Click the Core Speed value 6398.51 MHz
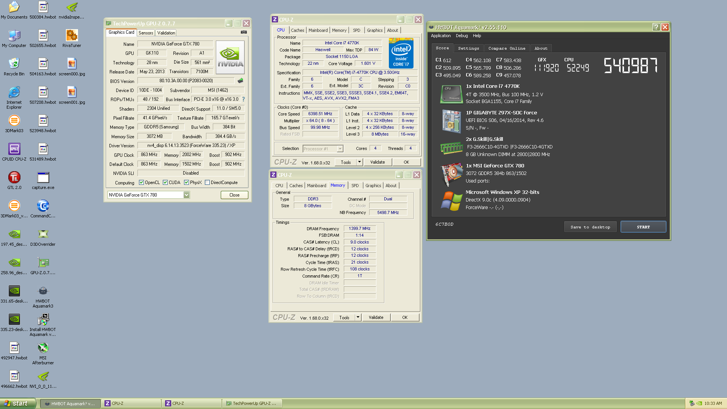The width and height of the screenshot is (727, 409). point(320,114)
